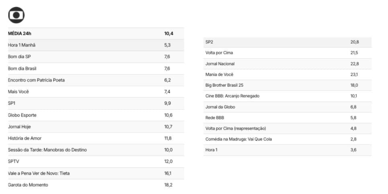
Task: Click the SP2 row
Action: 288,42
